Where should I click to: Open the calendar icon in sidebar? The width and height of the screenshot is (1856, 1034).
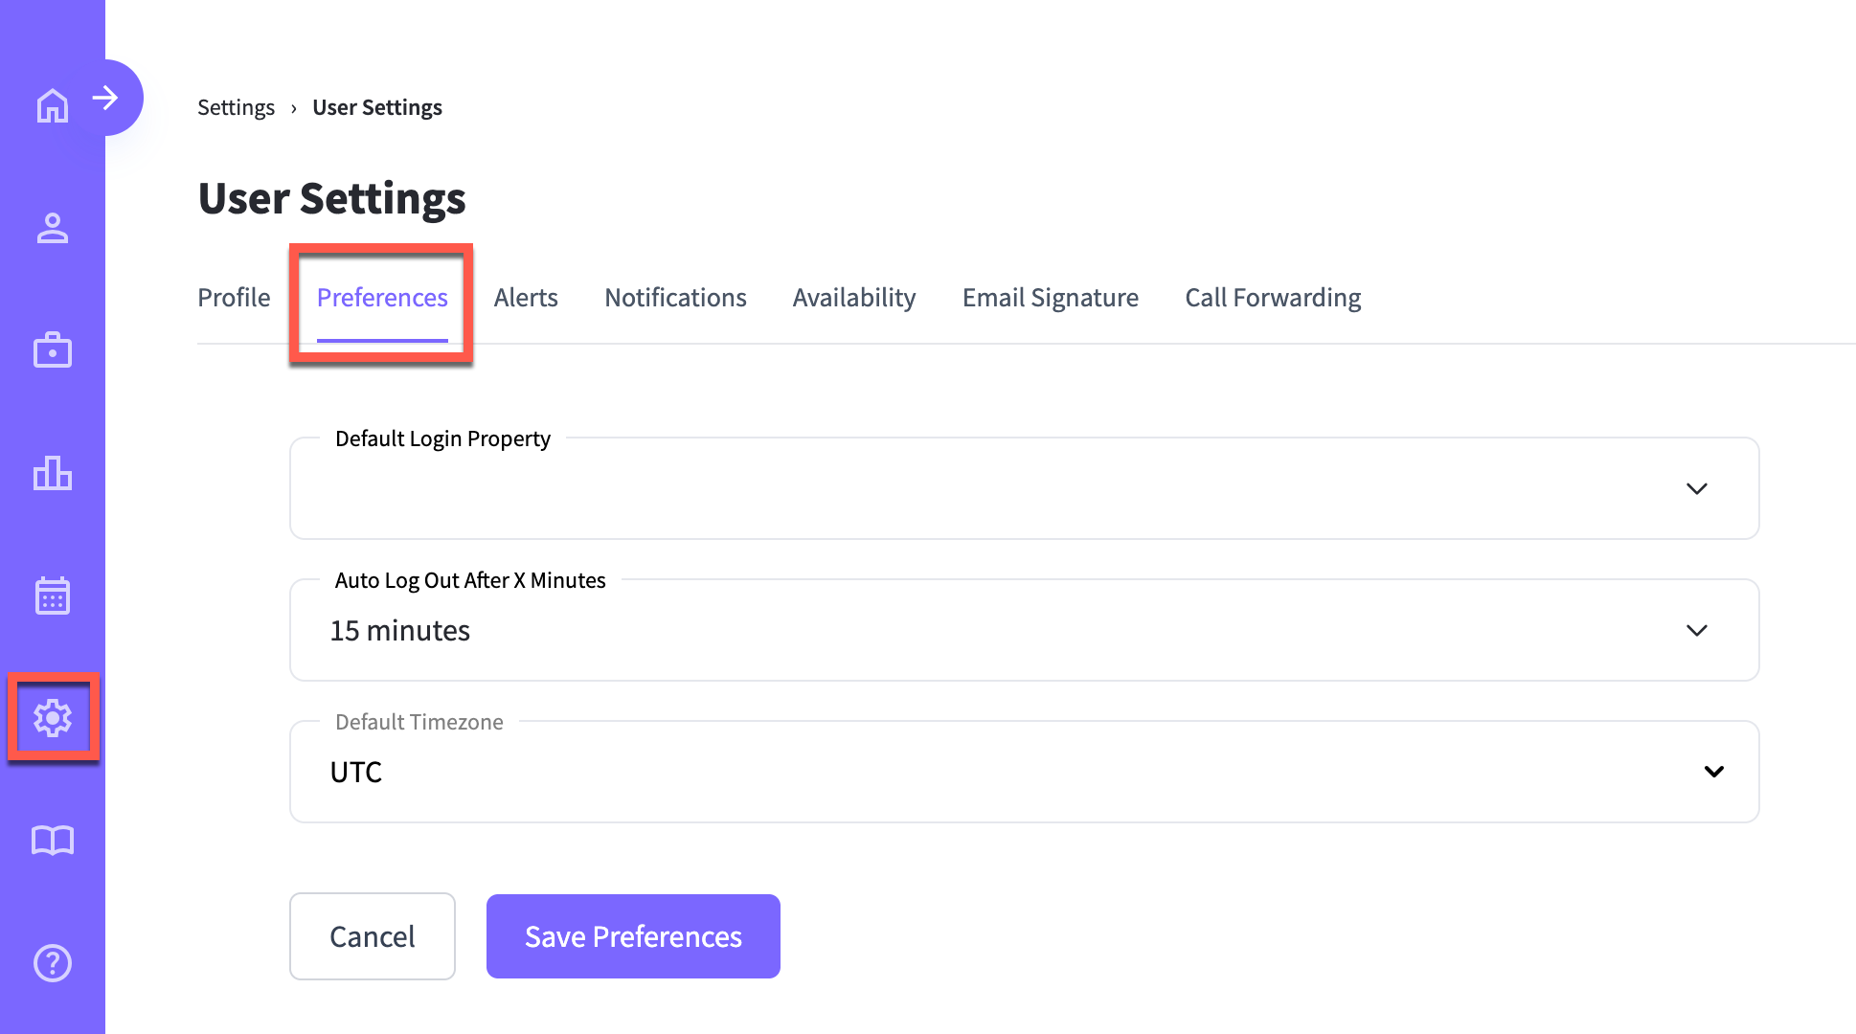click(x=53, y=596)
